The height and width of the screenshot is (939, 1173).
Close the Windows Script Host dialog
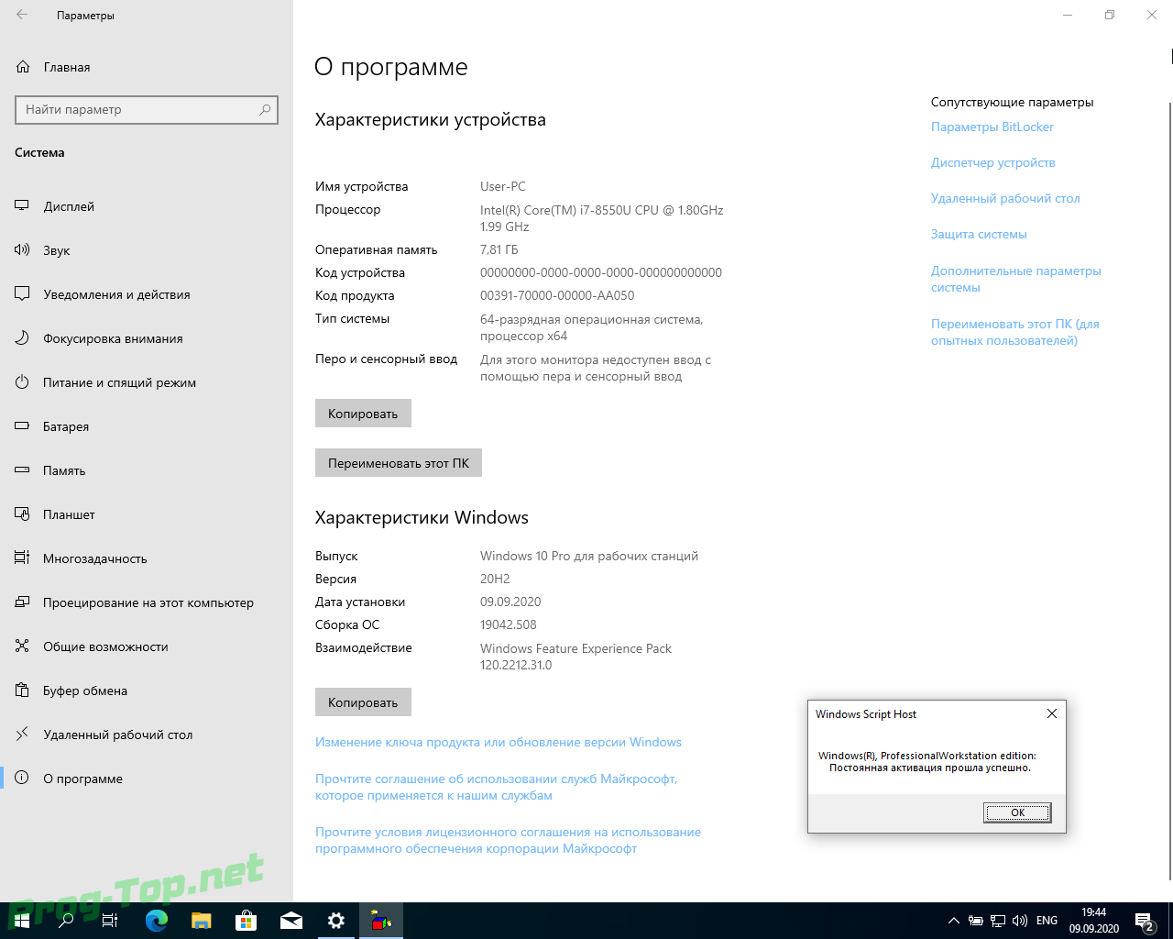(1052, 713)
